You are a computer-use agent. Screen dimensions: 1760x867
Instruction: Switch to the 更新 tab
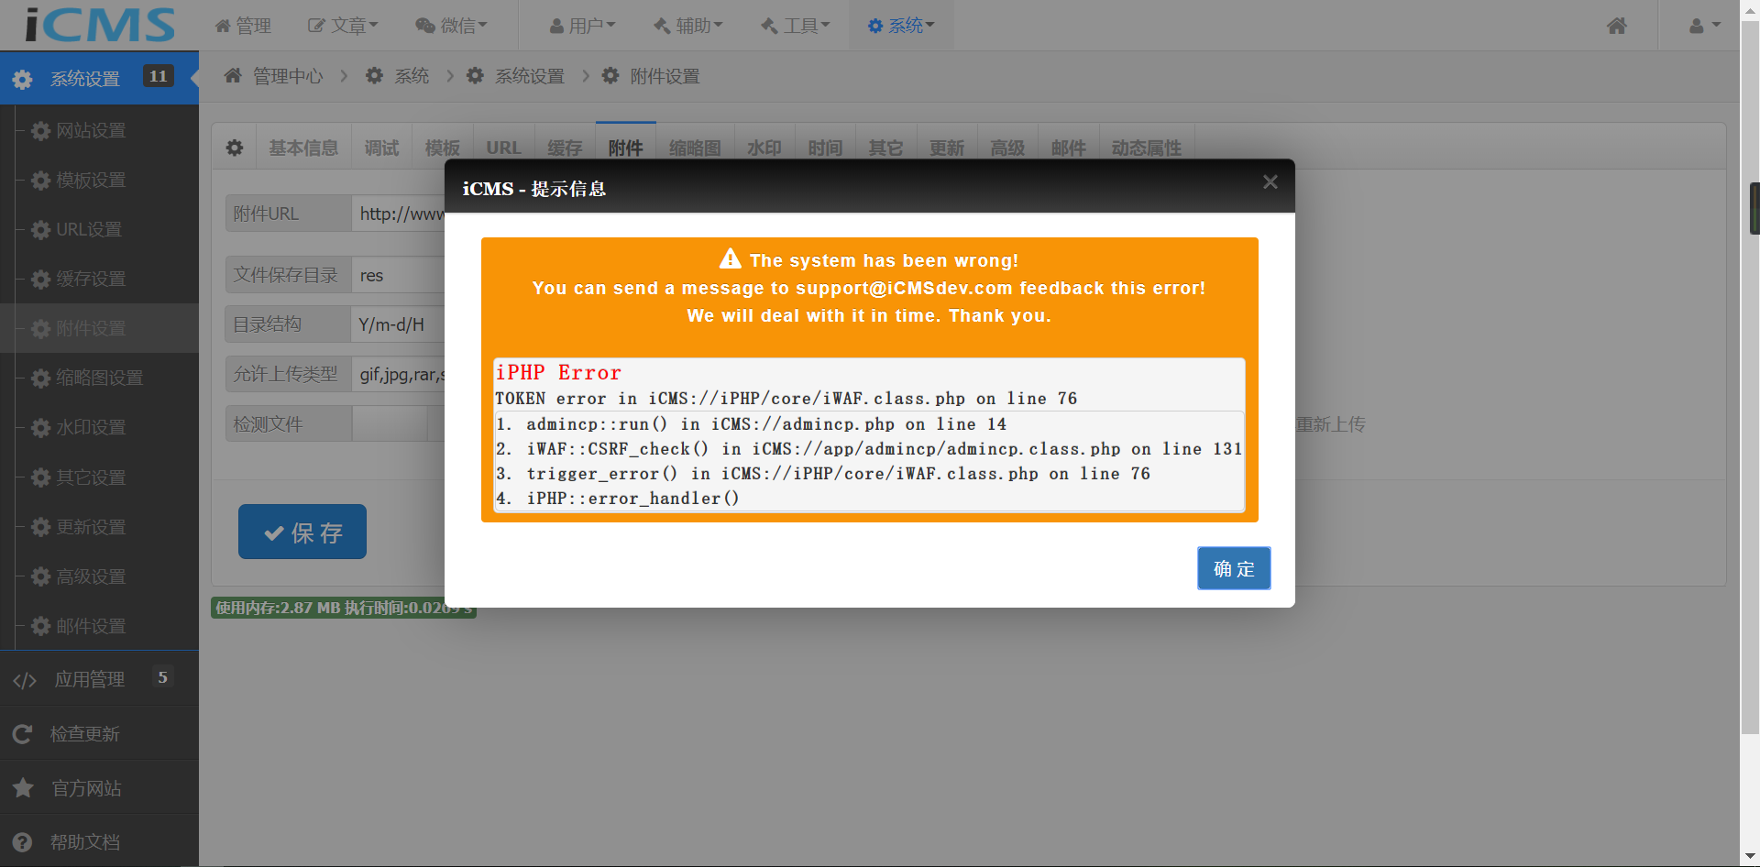[x=947, y=148]
